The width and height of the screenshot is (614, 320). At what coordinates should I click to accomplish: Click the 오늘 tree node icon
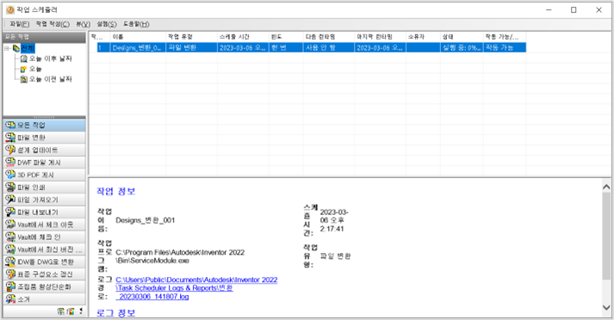[x=23, y=69]
